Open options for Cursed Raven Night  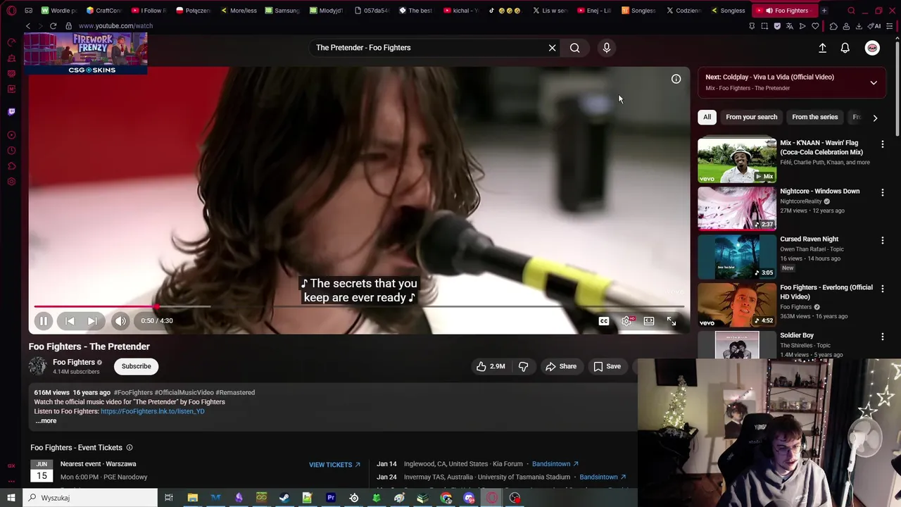coord(882,240)
